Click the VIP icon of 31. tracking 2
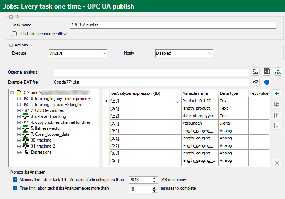Viewport: 285px width, 199px height. (x=26, y=146)
